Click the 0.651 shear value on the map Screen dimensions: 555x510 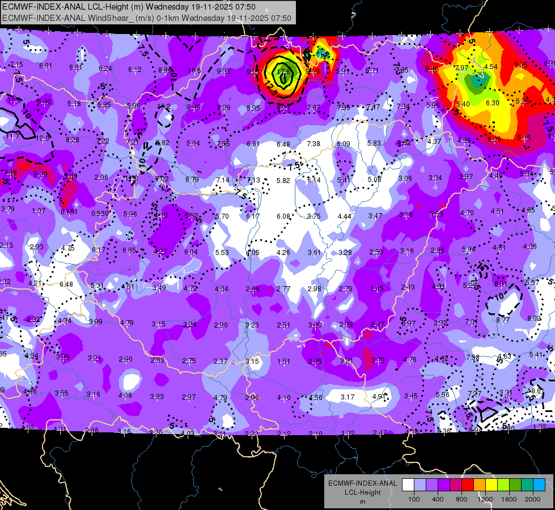69,211
